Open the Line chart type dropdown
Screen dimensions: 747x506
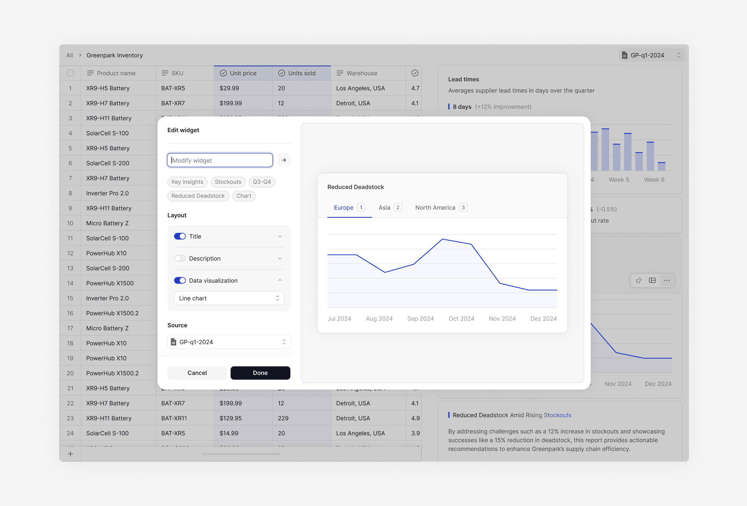point(229,298)
